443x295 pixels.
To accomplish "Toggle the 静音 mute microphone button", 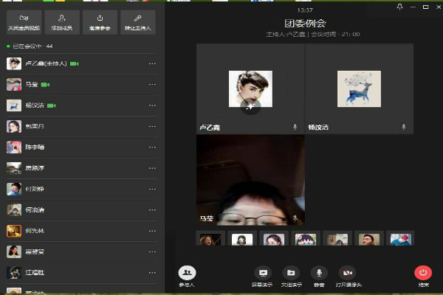I will pos(319,274).
